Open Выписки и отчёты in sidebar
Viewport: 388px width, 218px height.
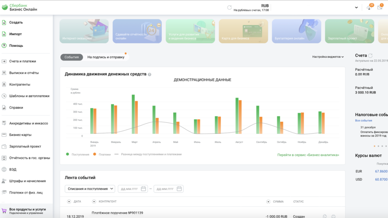24,73
